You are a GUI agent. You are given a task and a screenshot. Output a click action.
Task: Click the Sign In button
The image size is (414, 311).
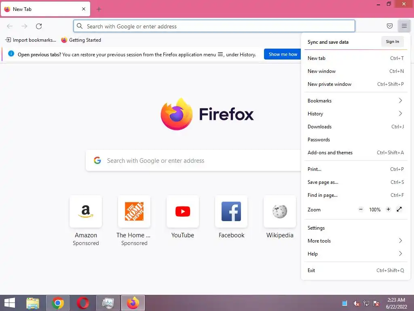coord(392,42)
